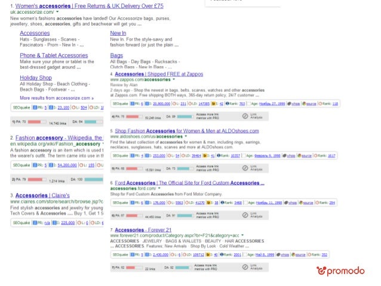381x286 pixels.
Task: Click index count 20,900,000 in Zappos bar
Action: pos(161,104)
